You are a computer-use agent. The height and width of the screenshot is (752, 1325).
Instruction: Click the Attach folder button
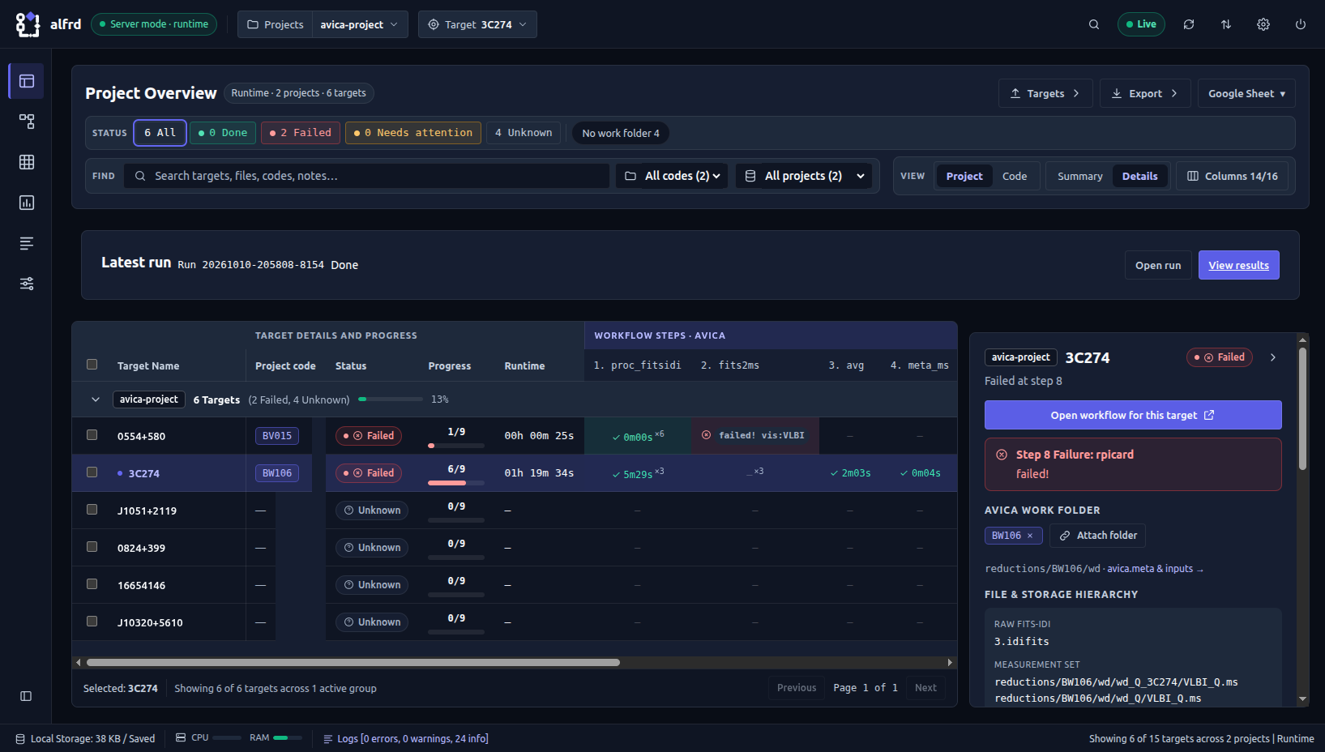tap(1097, 536)
